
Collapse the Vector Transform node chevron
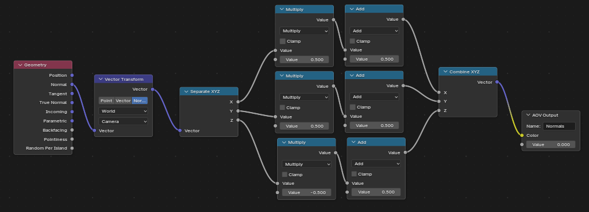click(101, 79)
